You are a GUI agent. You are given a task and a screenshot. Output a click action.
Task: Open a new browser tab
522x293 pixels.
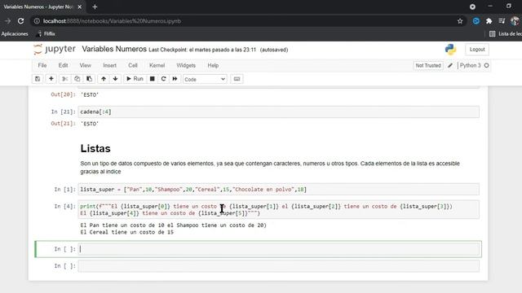95,7
